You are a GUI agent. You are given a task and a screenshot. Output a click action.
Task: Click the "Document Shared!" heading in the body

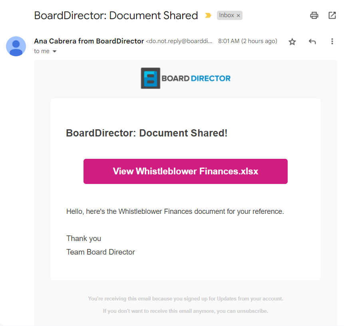(x=147, y=133)
